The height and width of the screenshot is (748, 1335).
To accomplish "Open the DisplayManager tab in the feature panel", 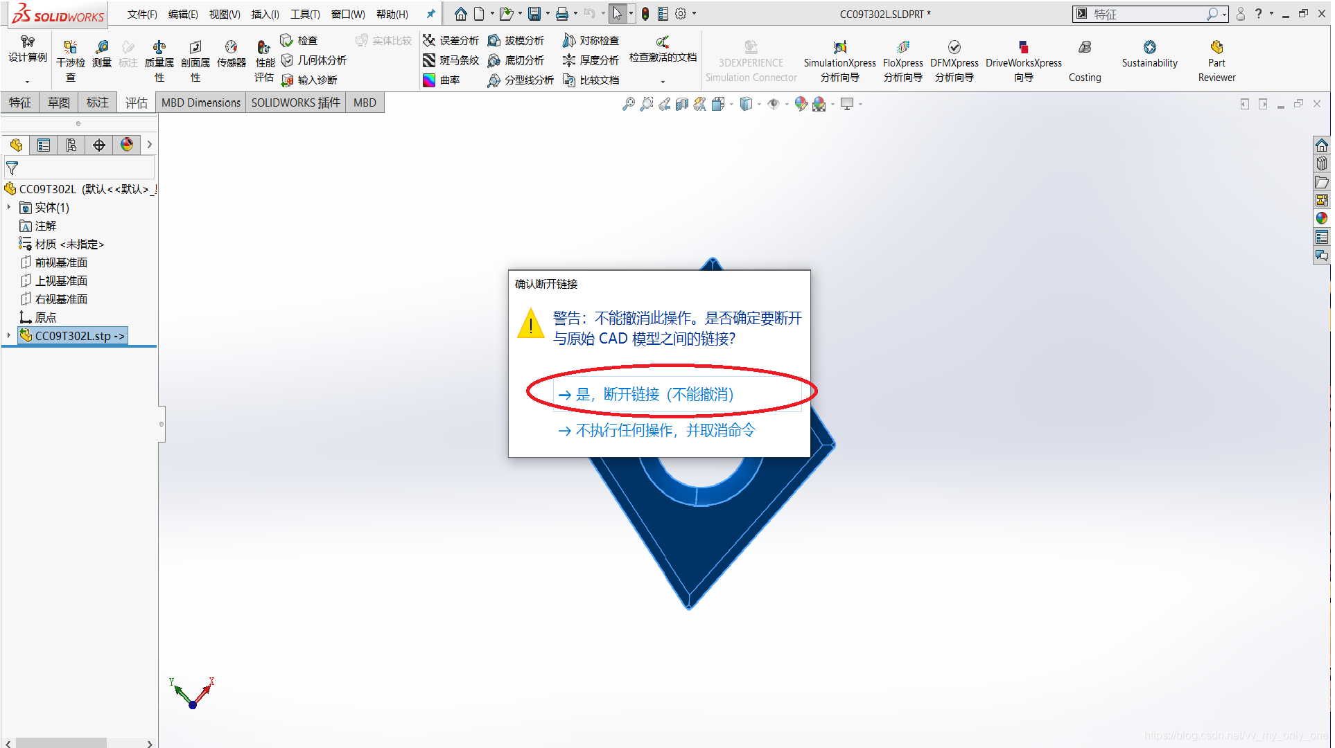I will pos(127,145).
